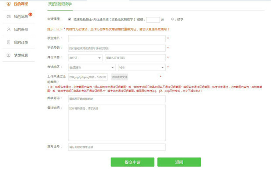
Task: Click the envelope icon beside 我的消息
Action: (8, 17)
